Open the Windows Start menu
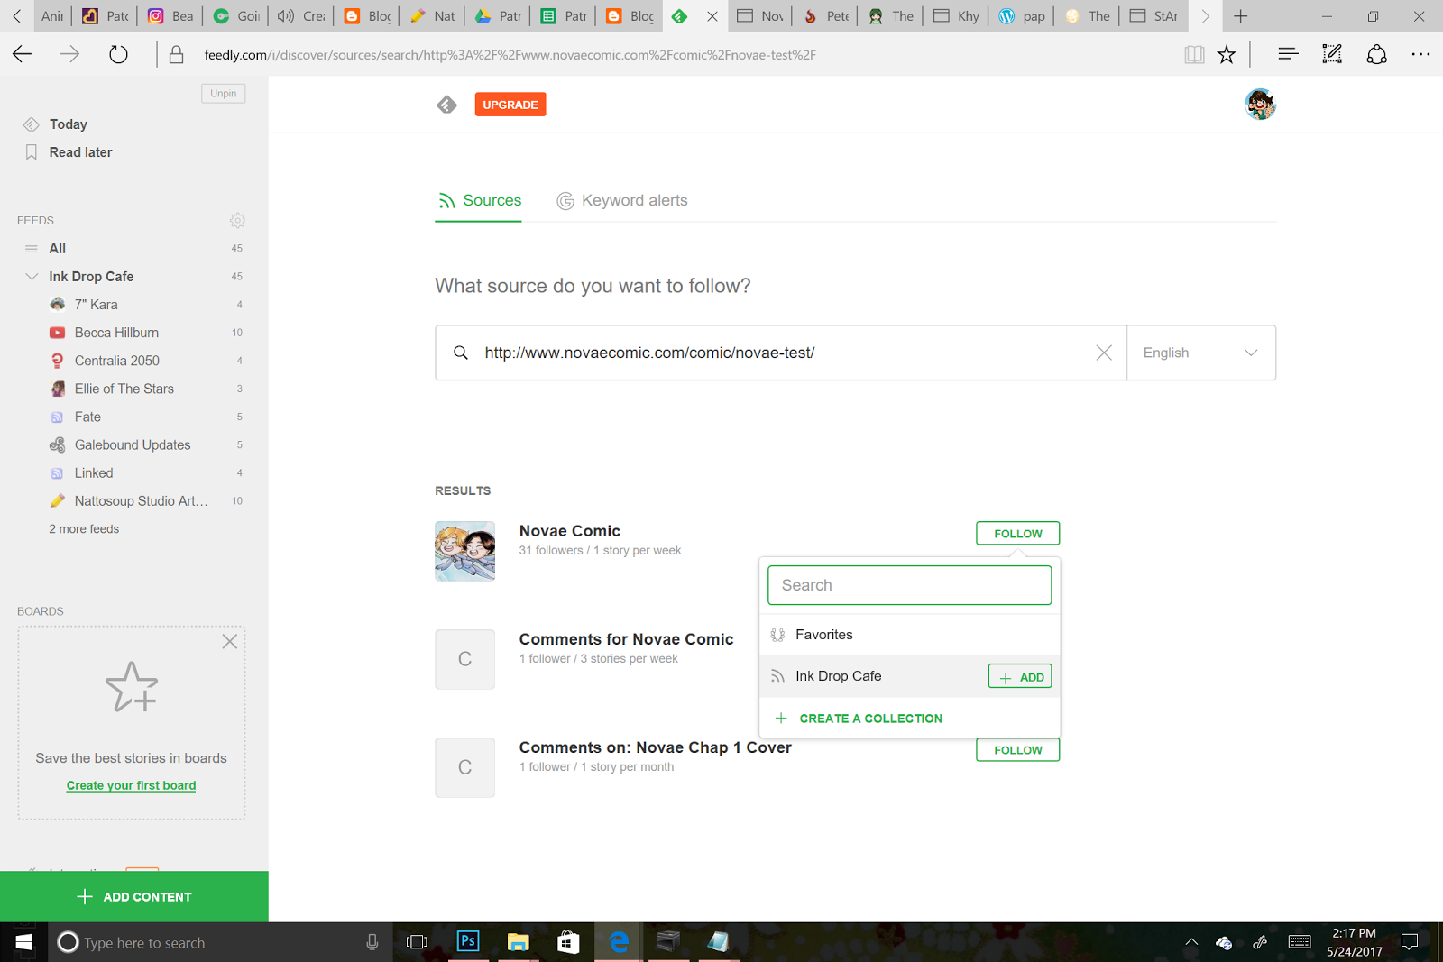1443x962 pixels. coord(24,942)
